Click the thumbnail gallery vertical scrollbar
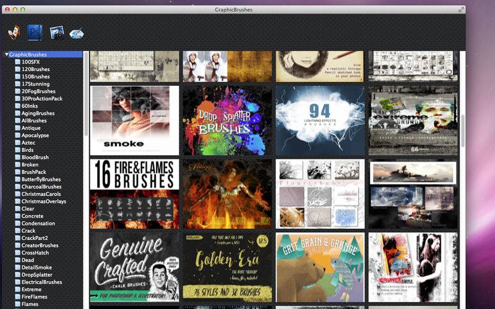This screenshot has width=495, height=309. (462, 131)
